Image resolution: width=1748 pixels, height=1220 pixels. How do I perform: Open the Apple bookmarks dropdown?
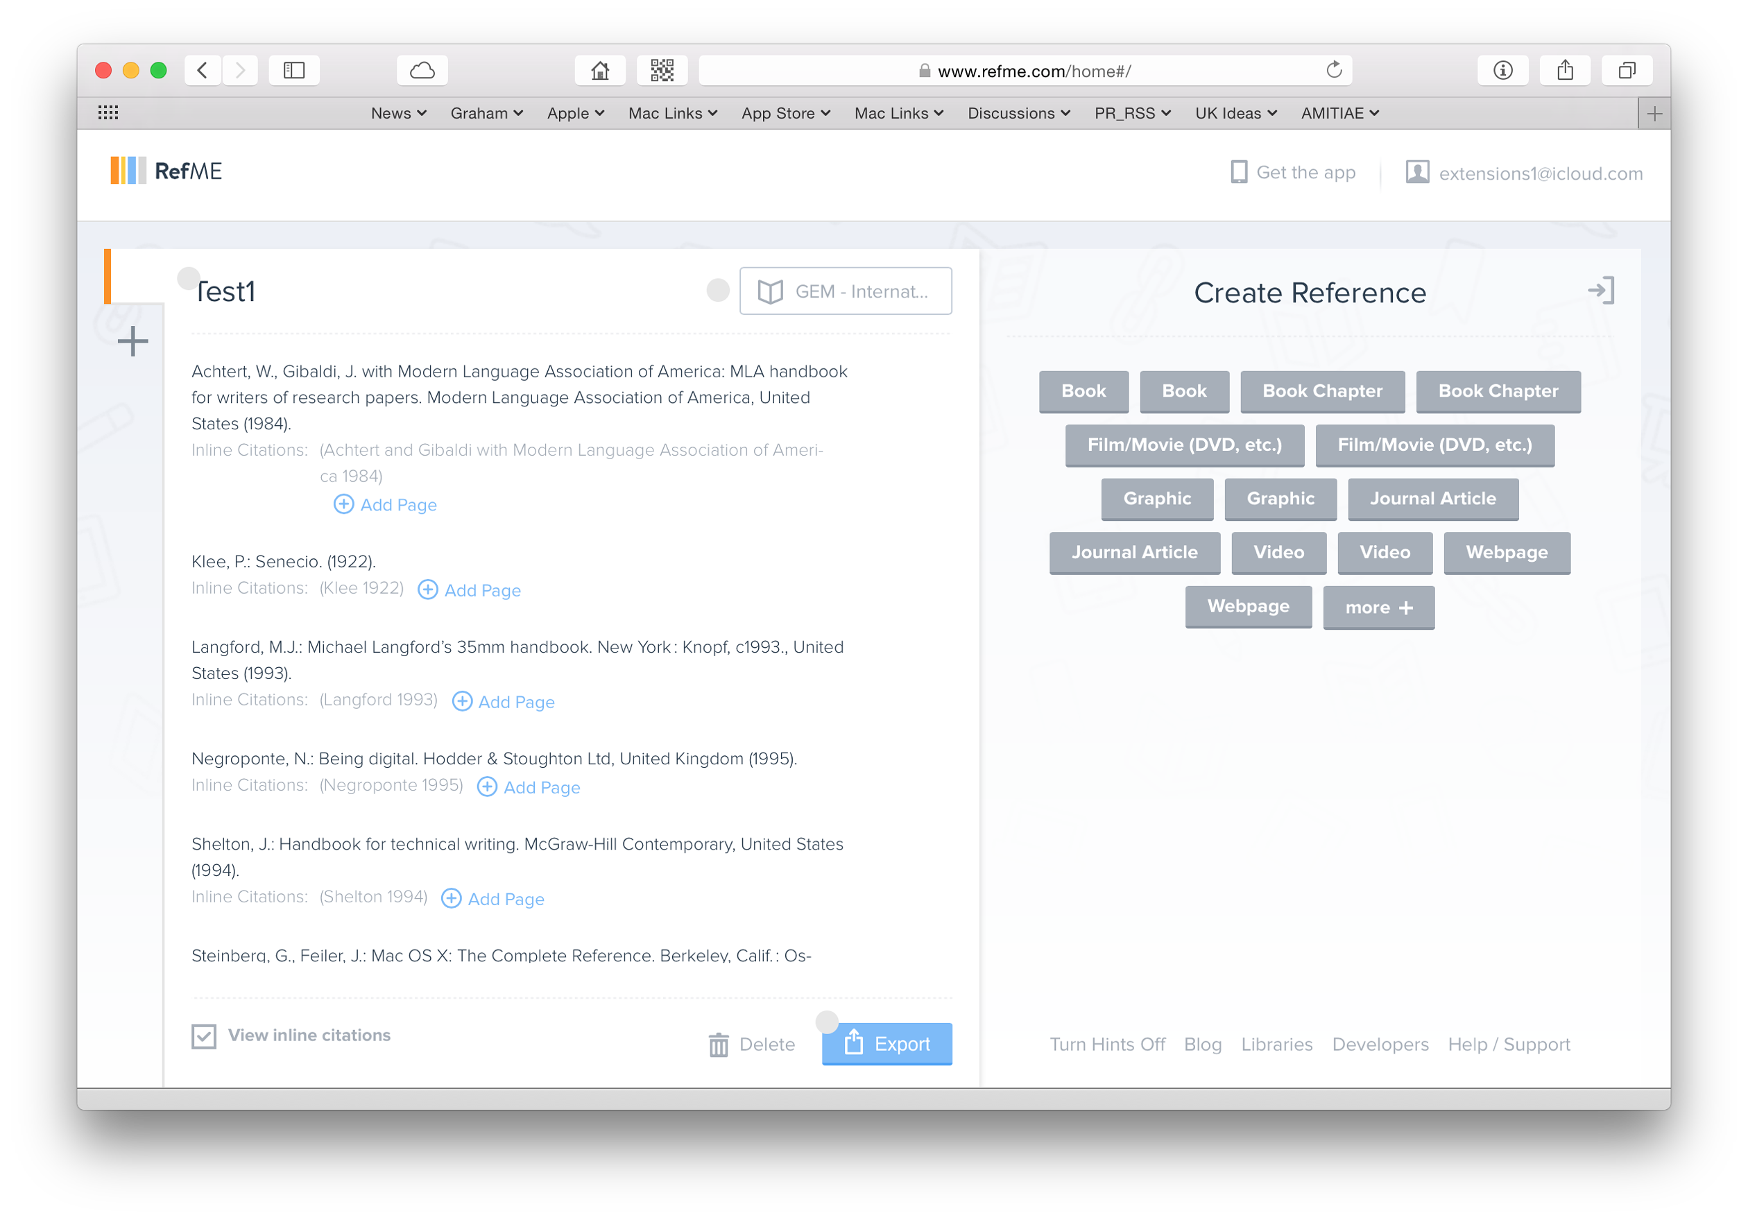click(x=576, y=114)
